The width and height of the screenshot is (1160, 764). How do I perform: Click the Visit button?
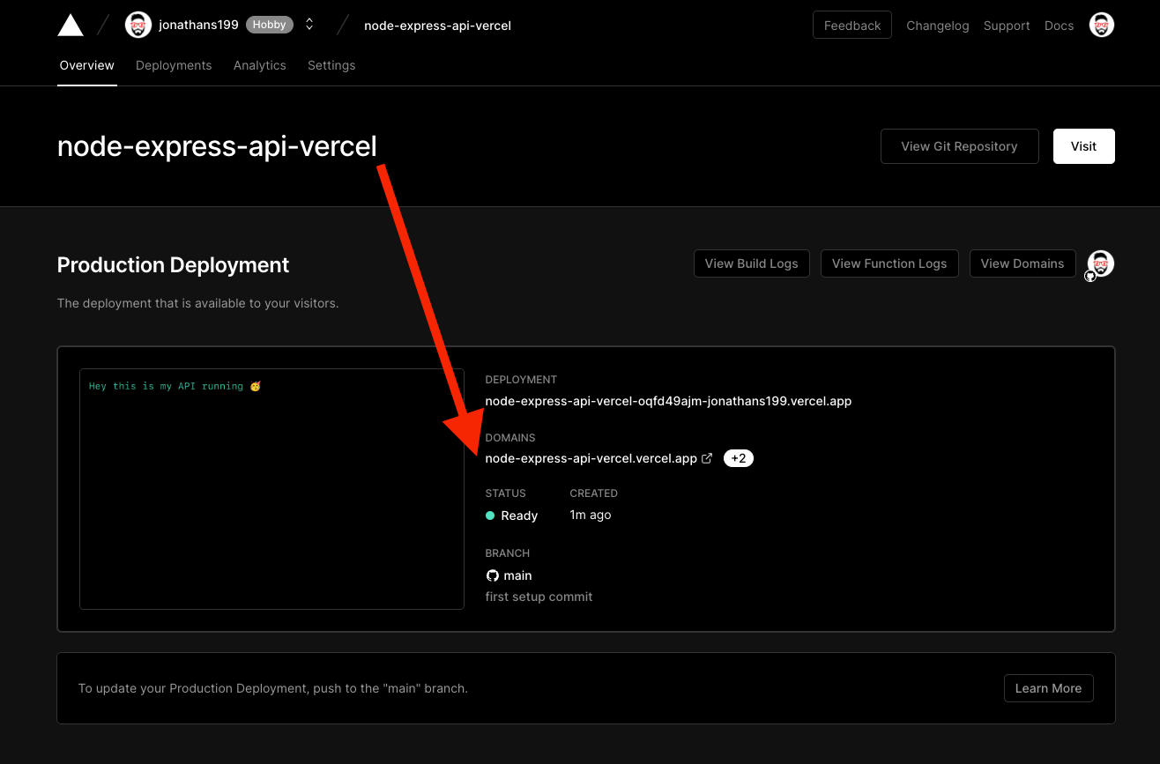tap(1083, 146)
